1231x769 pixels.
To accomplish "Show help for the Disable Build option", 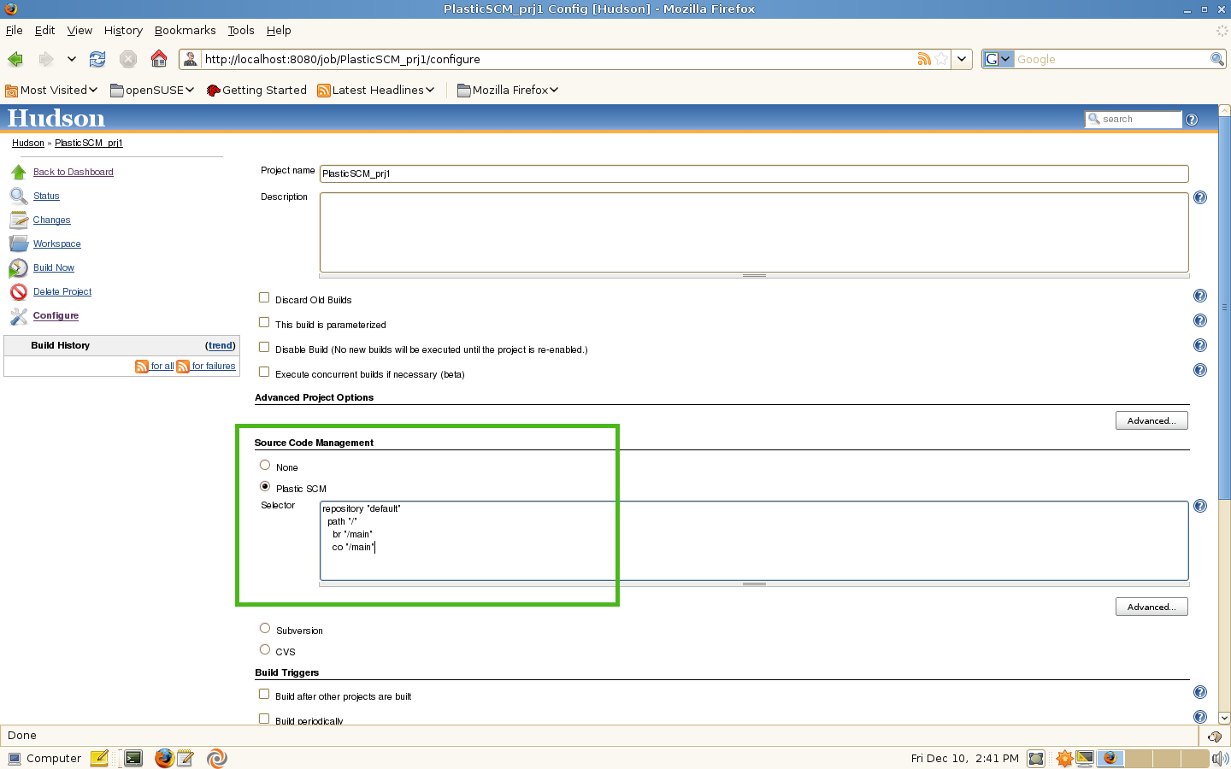I will [x=1200, y=345].
